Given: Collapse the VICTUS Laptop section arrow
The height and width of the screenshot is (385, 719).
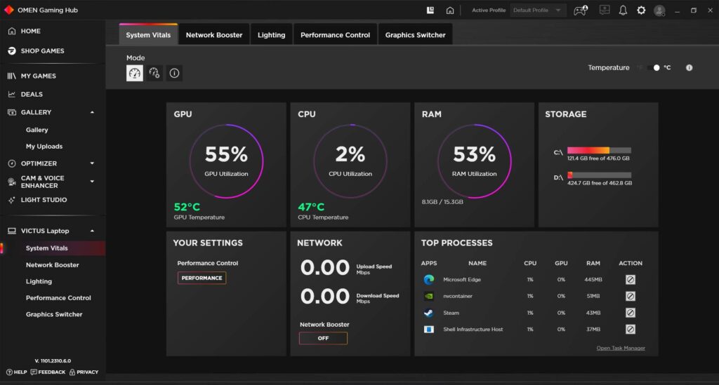Looking at the screenshot, I should click(92, 231).
